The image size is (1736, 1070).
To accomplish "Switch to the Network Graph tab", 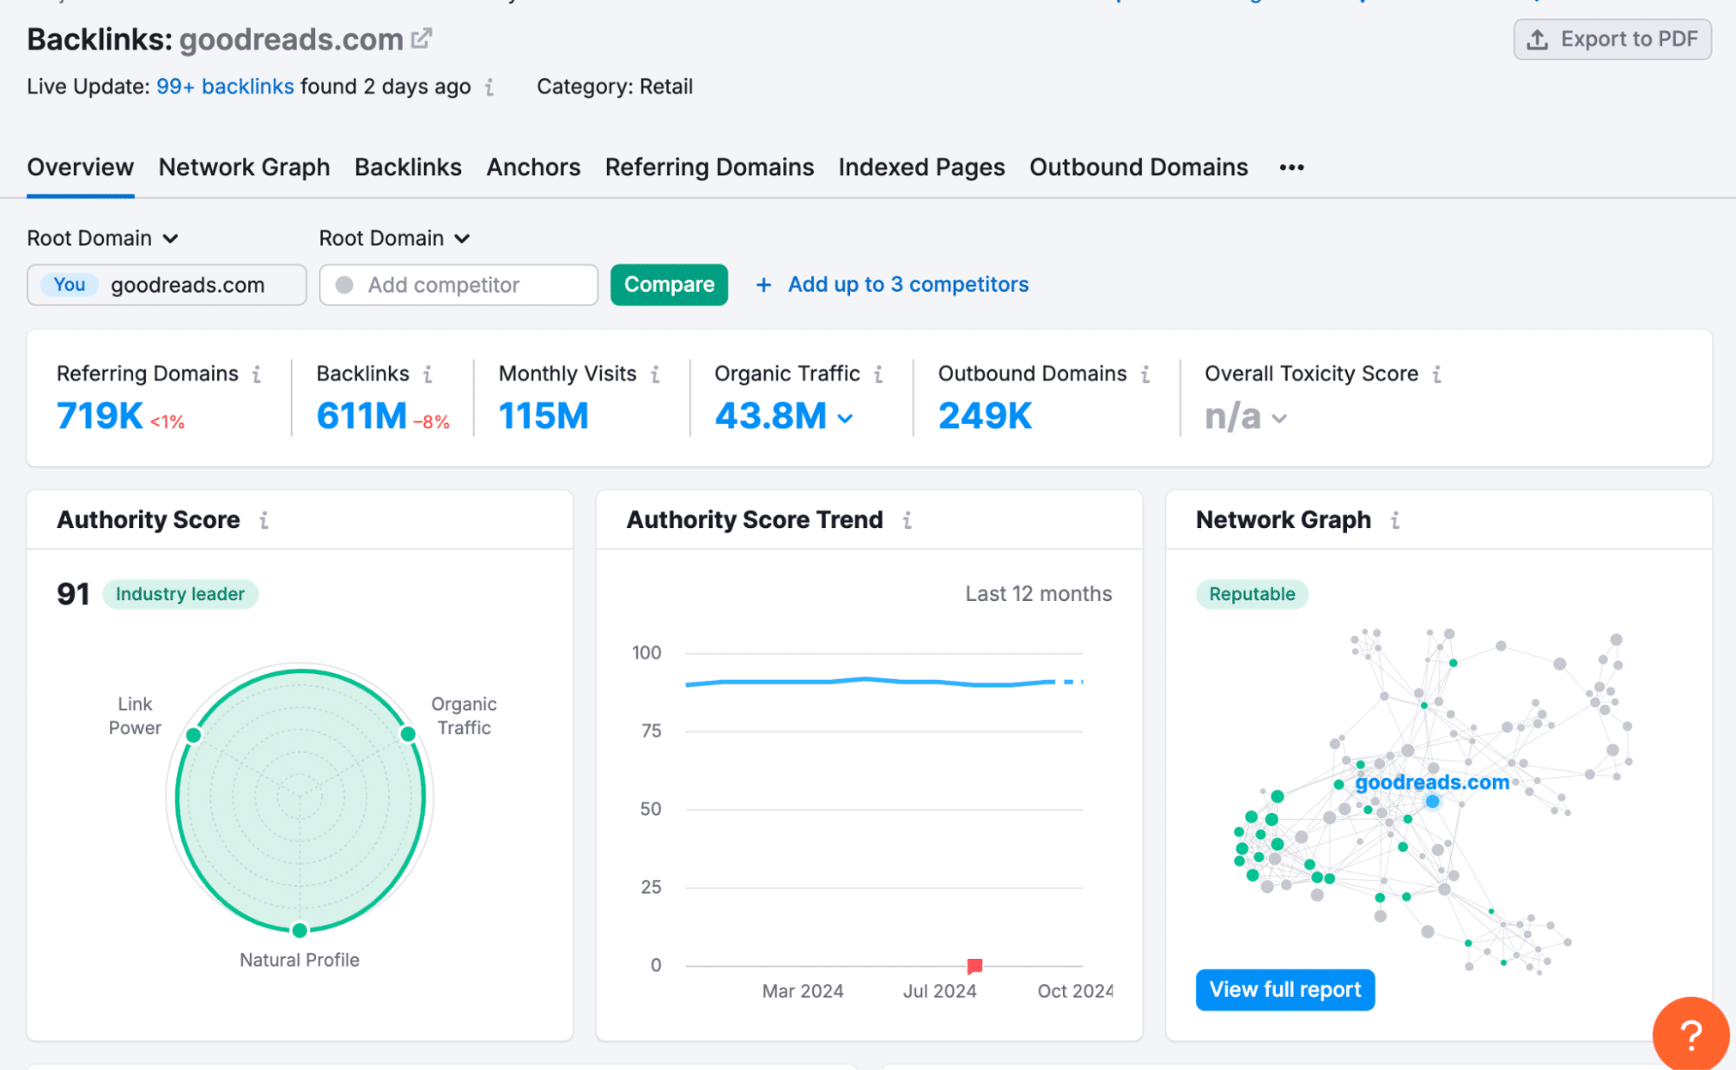I will pyautogui.click(x=244, y=167).
